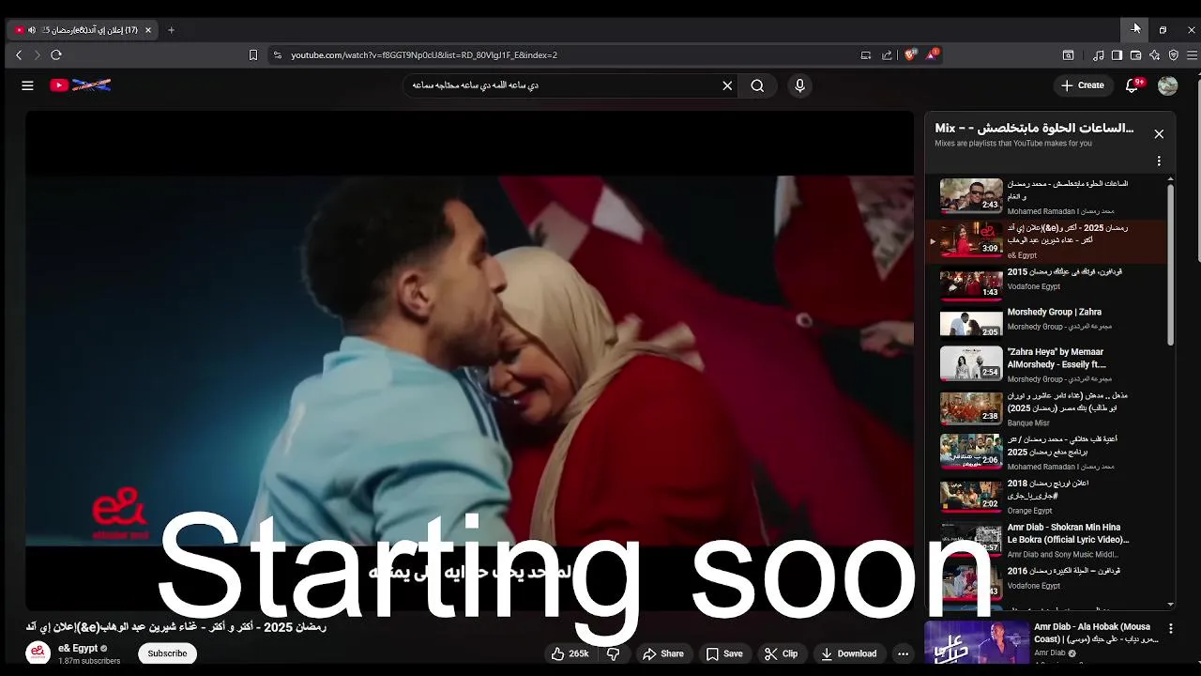This screenshot has height=676, width=1201.
Task: Dislike the video with thumbs-down
Action: tap(614, 653)
